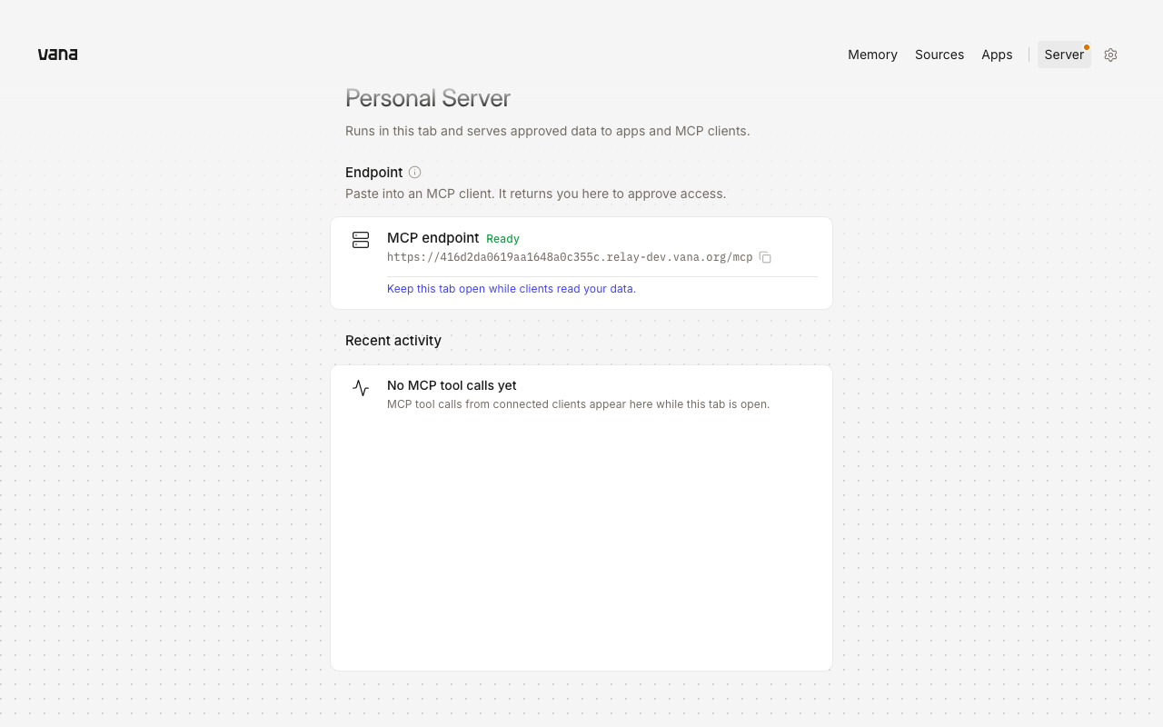Open the Memory tab
Image resolution: width=1163 pixels, height=727 pixels.
click(x=872, y=55)
